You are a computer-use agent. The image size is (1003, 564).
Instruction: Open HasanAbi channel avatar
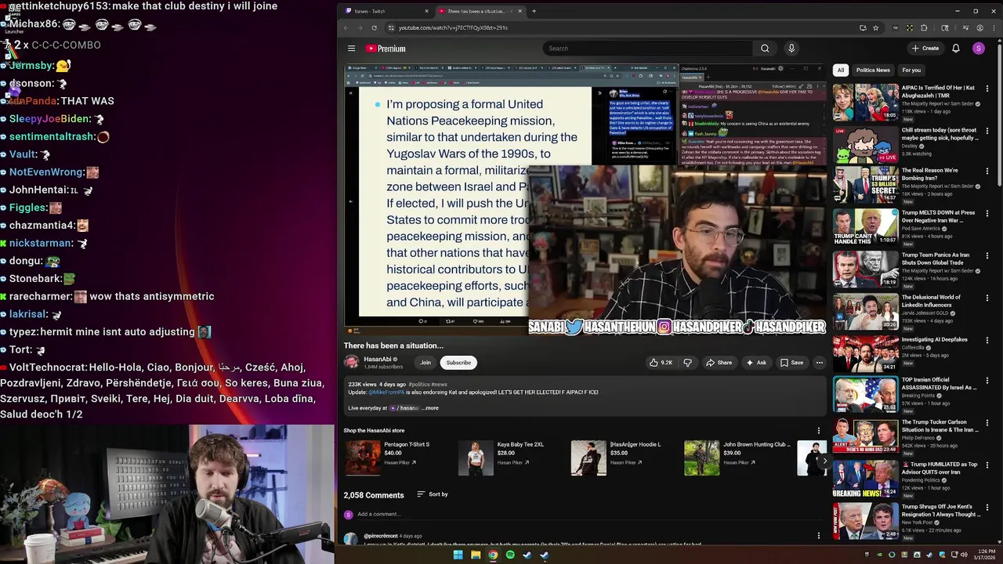[x=351, y=362]
